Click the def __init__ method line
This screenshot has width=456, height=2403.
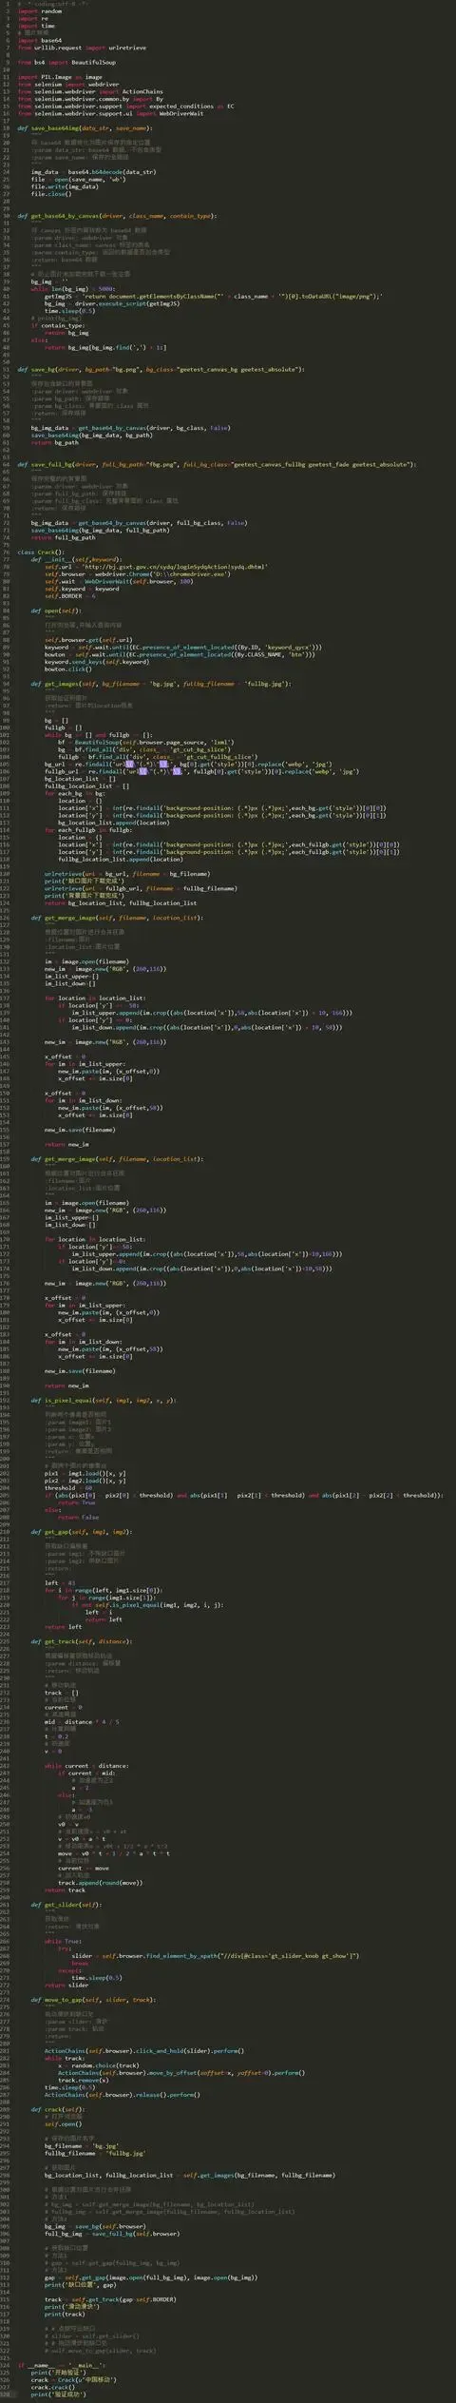75,559
